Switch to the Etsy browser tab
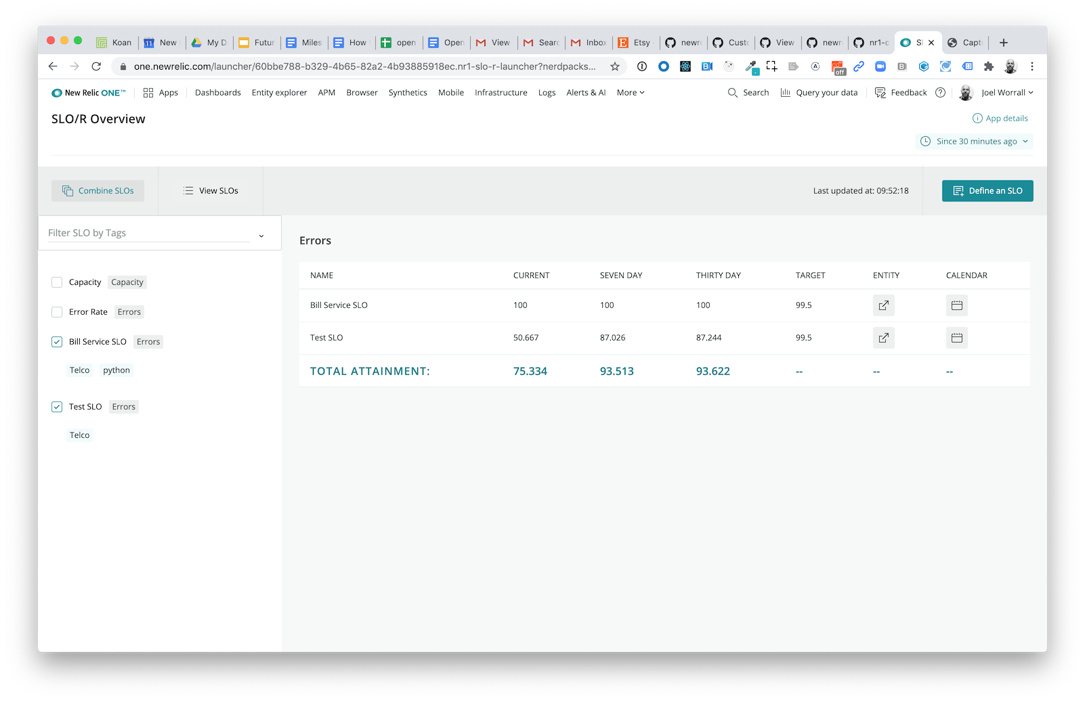 (635, 43)
